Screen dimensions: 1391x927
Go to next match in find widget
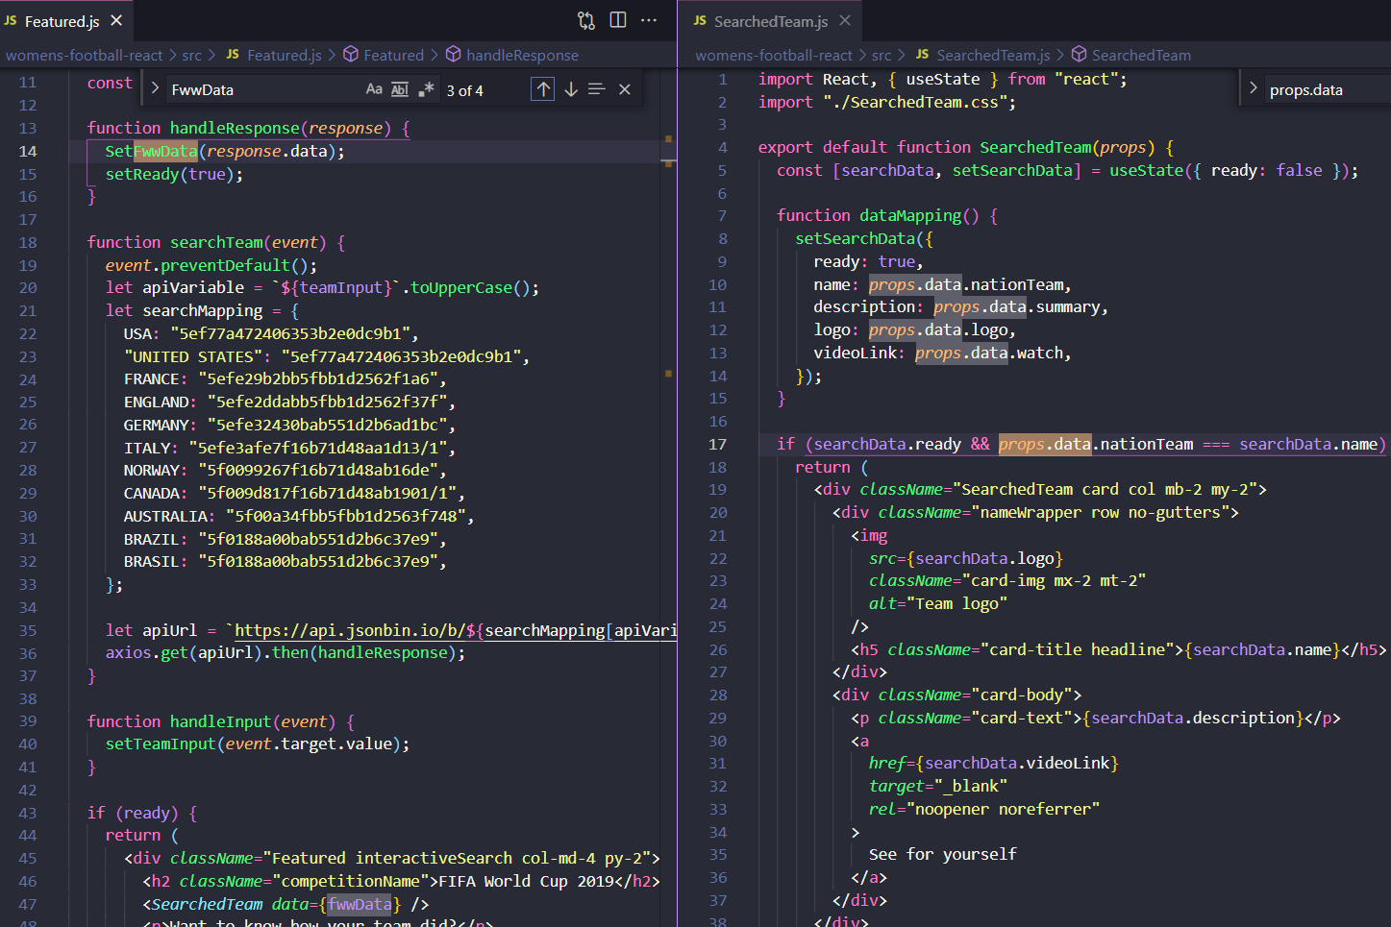coord(571,89)
